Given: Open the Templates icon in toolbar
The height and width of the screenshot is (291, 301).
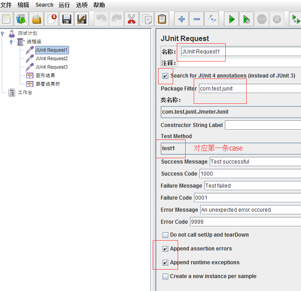Looking at the screenshot, I should [x=21, y=19].
